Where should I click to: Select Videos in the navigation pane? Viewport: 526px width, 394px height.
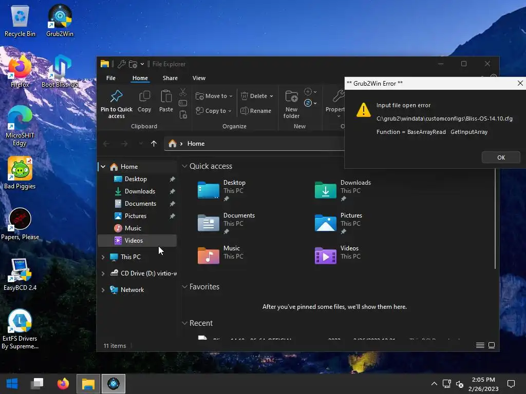pyautogui.click(x=137, y=241)
